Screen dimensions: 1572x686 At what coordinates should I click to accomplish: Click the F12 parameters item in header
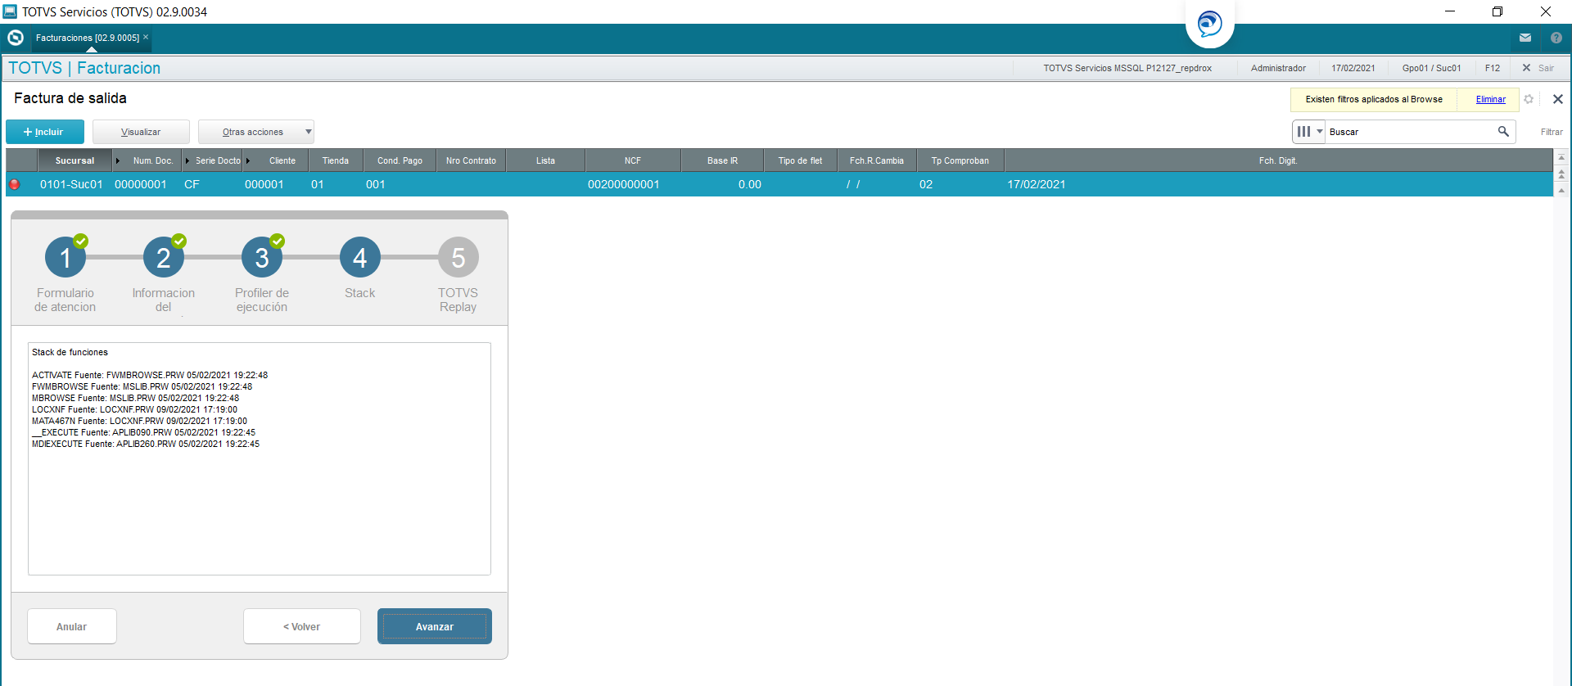(1493, 68)
